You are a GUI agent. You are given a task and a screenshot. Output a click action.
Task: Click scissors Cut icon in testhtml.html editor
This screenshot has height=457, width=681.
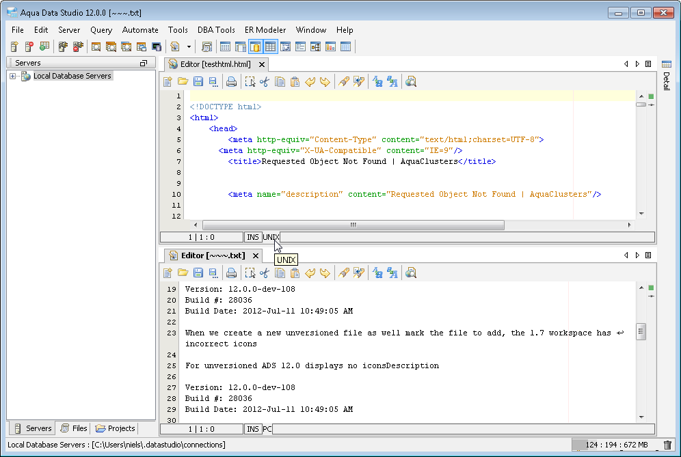[265, 82]
